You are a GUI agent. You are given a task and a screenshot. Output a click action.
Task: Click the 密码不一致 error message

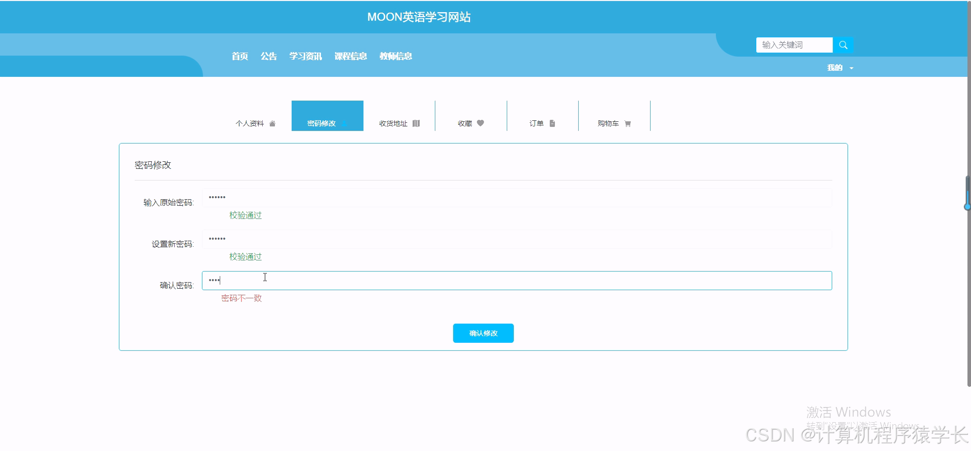tap(241, 298)
